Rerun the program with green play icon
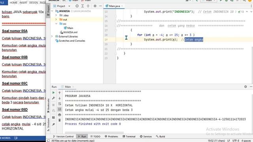Screen dimensions: 253x142 [53, 93]
